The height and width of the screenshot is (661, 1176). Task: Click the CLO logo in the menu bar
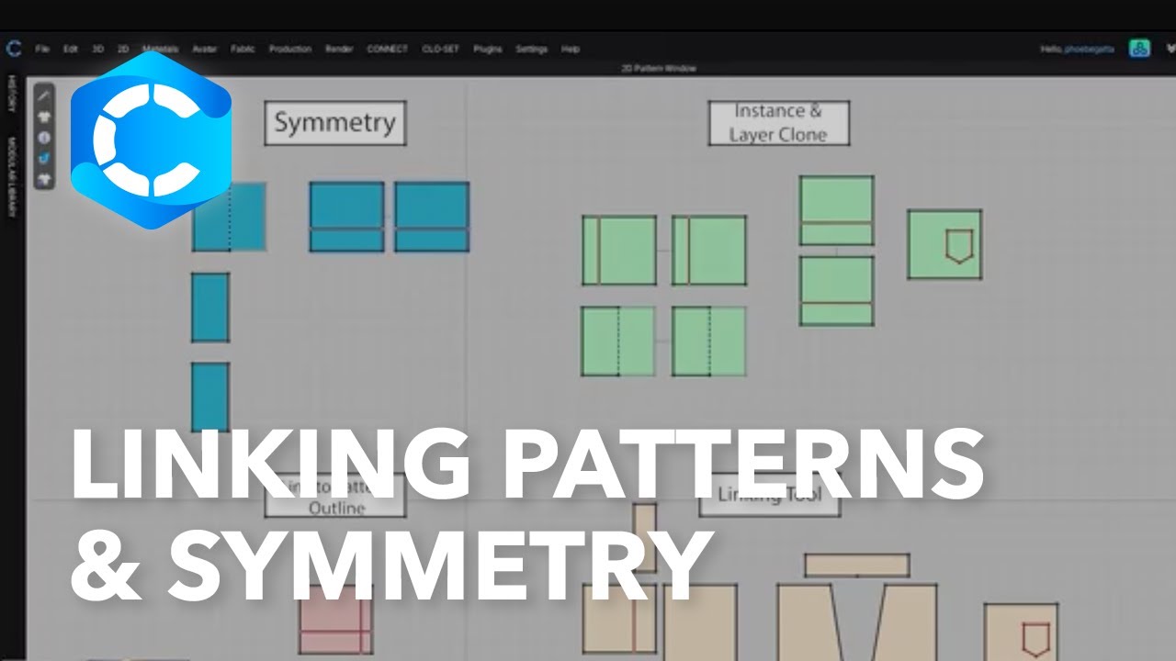[13, 49]
